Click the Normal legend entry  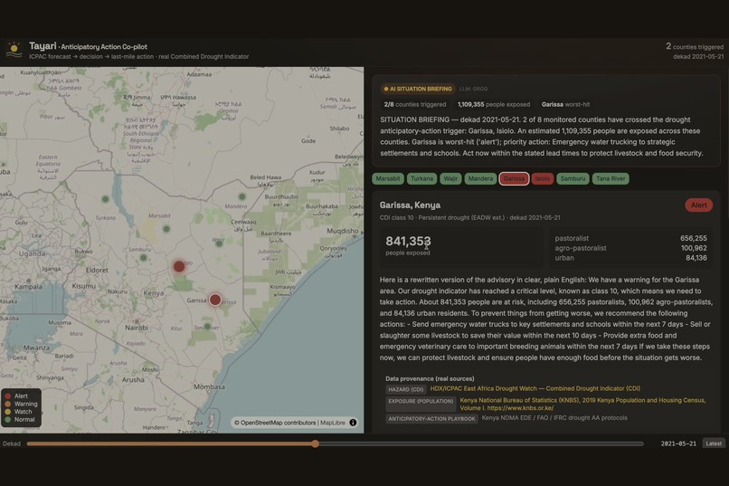coord(20,420)
